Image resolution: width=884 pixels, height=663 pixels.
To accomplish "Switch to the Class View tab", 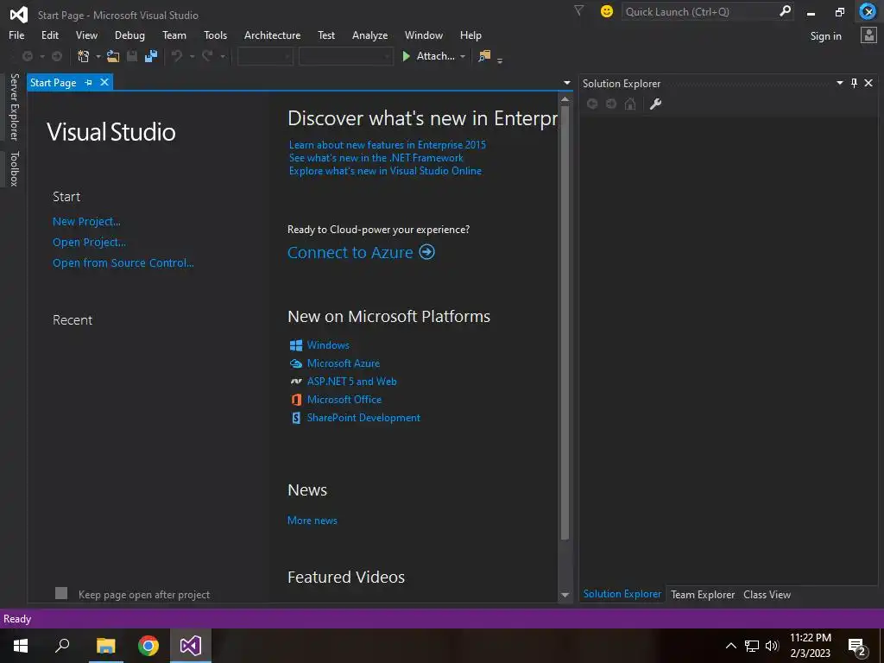I will click(x=767, y=594).
